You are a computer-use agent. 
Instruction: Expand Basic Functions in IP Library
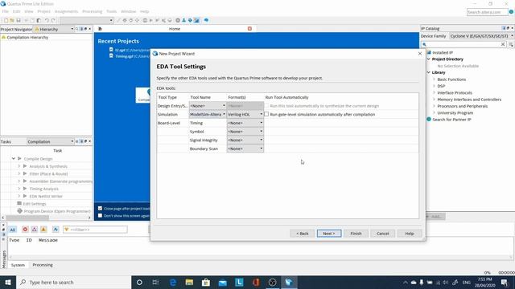[434, 79]
